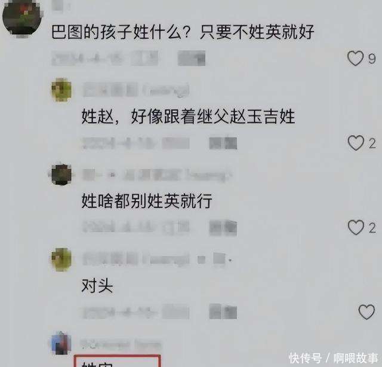The height and width of the screenshot is (367, 382).
Task: Tap blurred reply button under top comment
Action: pyautogui.click(x=192, y=59)
